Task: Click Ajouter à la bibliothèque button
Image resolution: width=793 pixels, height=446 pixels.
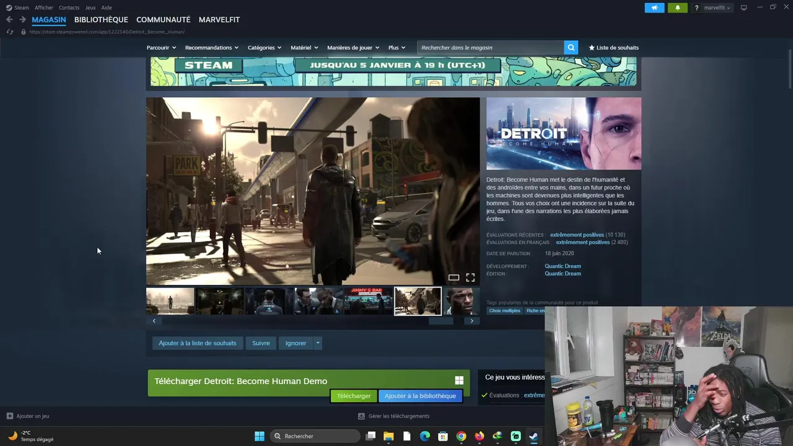Action: pyautogui.click(x=420, y=396)
